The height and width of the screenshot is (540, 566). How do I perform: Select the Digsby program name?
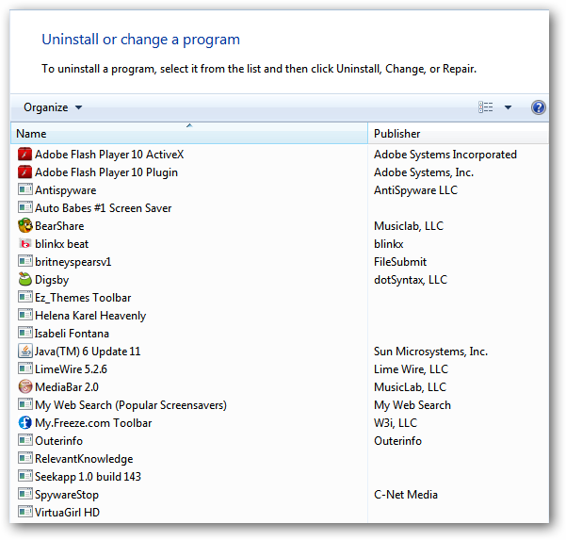pyautogui.click(x=52, y=280)
